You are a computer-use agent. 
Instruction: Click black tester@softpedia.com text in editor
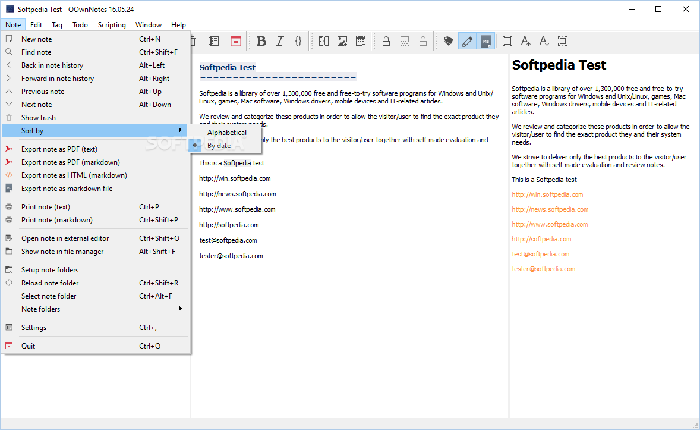pyautogui.click(x=231, y=256)
